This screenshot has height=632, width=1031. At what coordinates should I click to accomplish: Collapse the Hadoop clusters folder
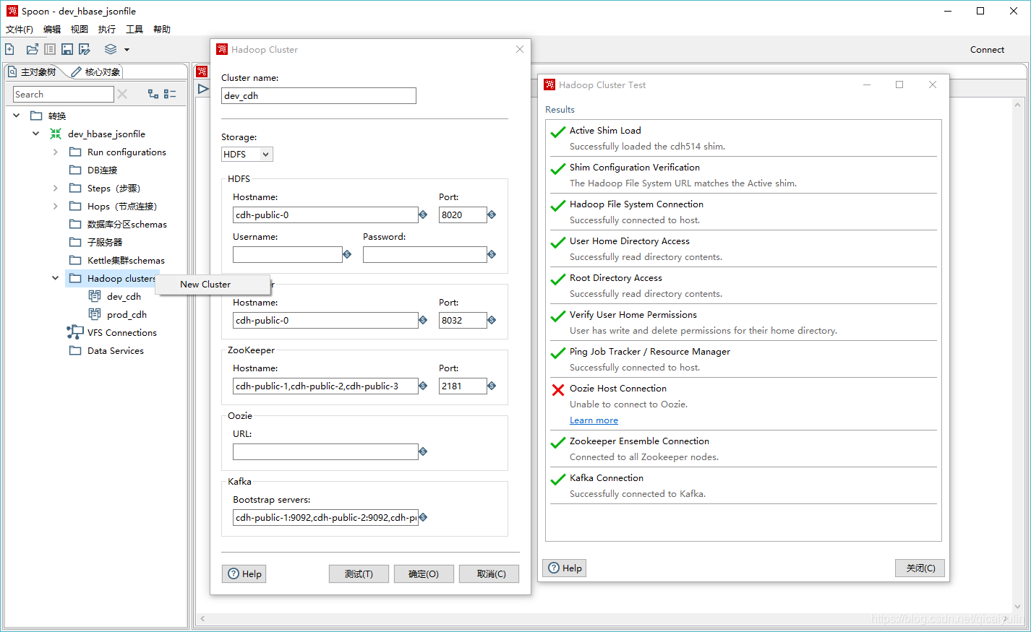[x=56, y=278]
